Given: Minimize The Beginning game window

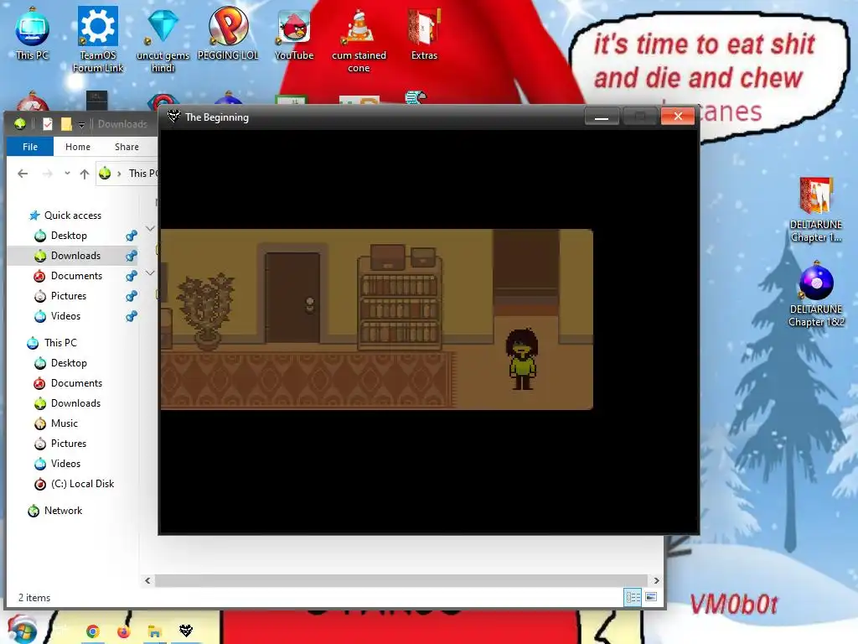Looking at the screenshot, I should [x=602, y=117].
